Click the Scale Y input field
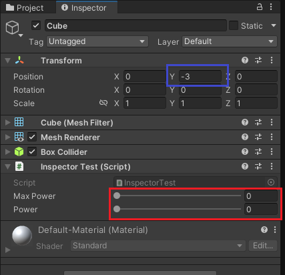 click(200, 103)
